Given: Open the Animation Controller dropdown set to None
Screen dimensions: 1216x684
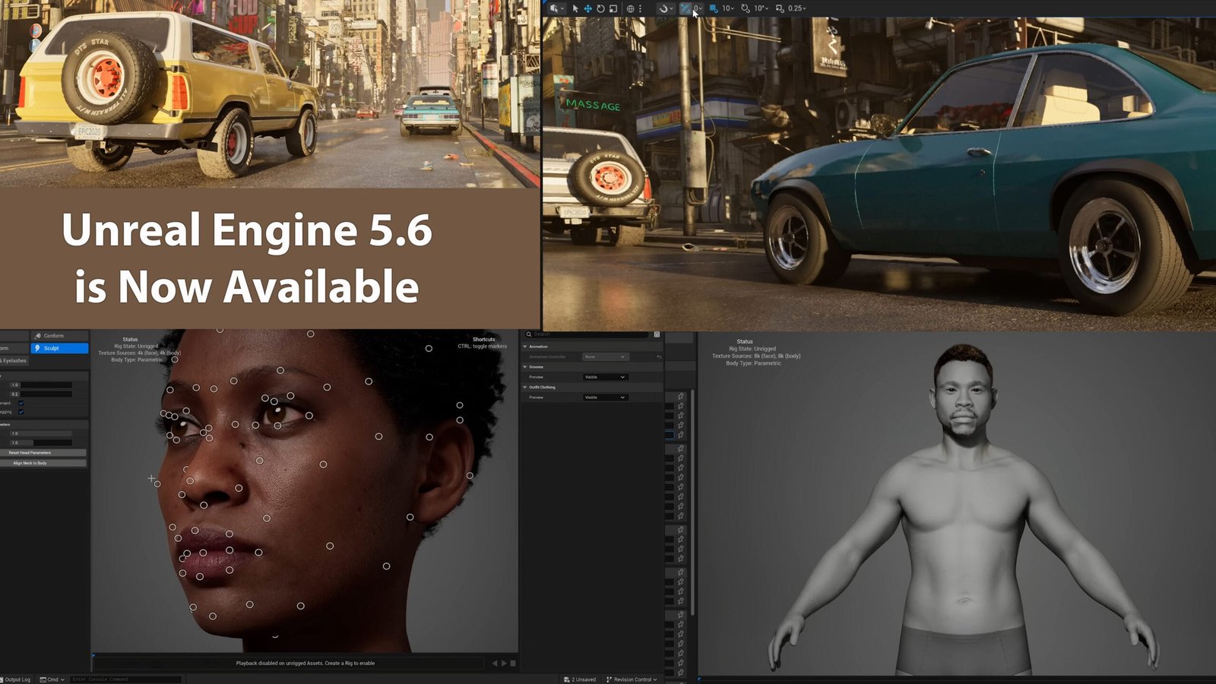Looking at the screenshot, I should [x=606, y=356].
